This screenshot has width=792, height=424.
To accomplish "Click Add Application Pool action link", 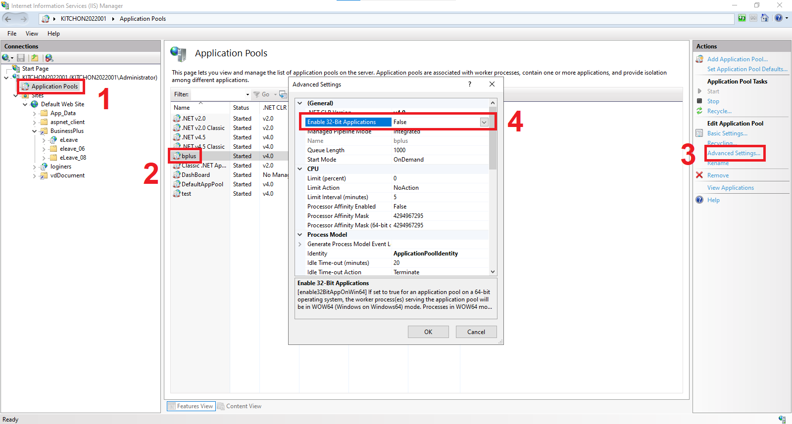I will tap(738, 59).
